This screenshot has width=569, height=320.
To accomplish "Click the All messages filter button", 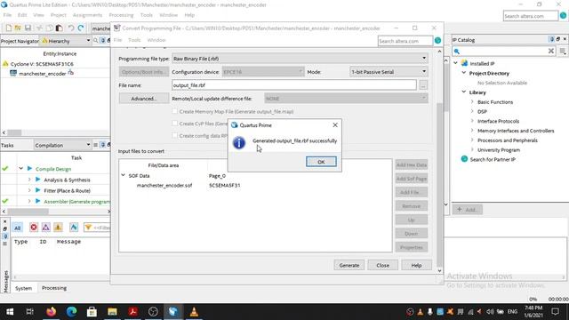I will tap(18, 228).
